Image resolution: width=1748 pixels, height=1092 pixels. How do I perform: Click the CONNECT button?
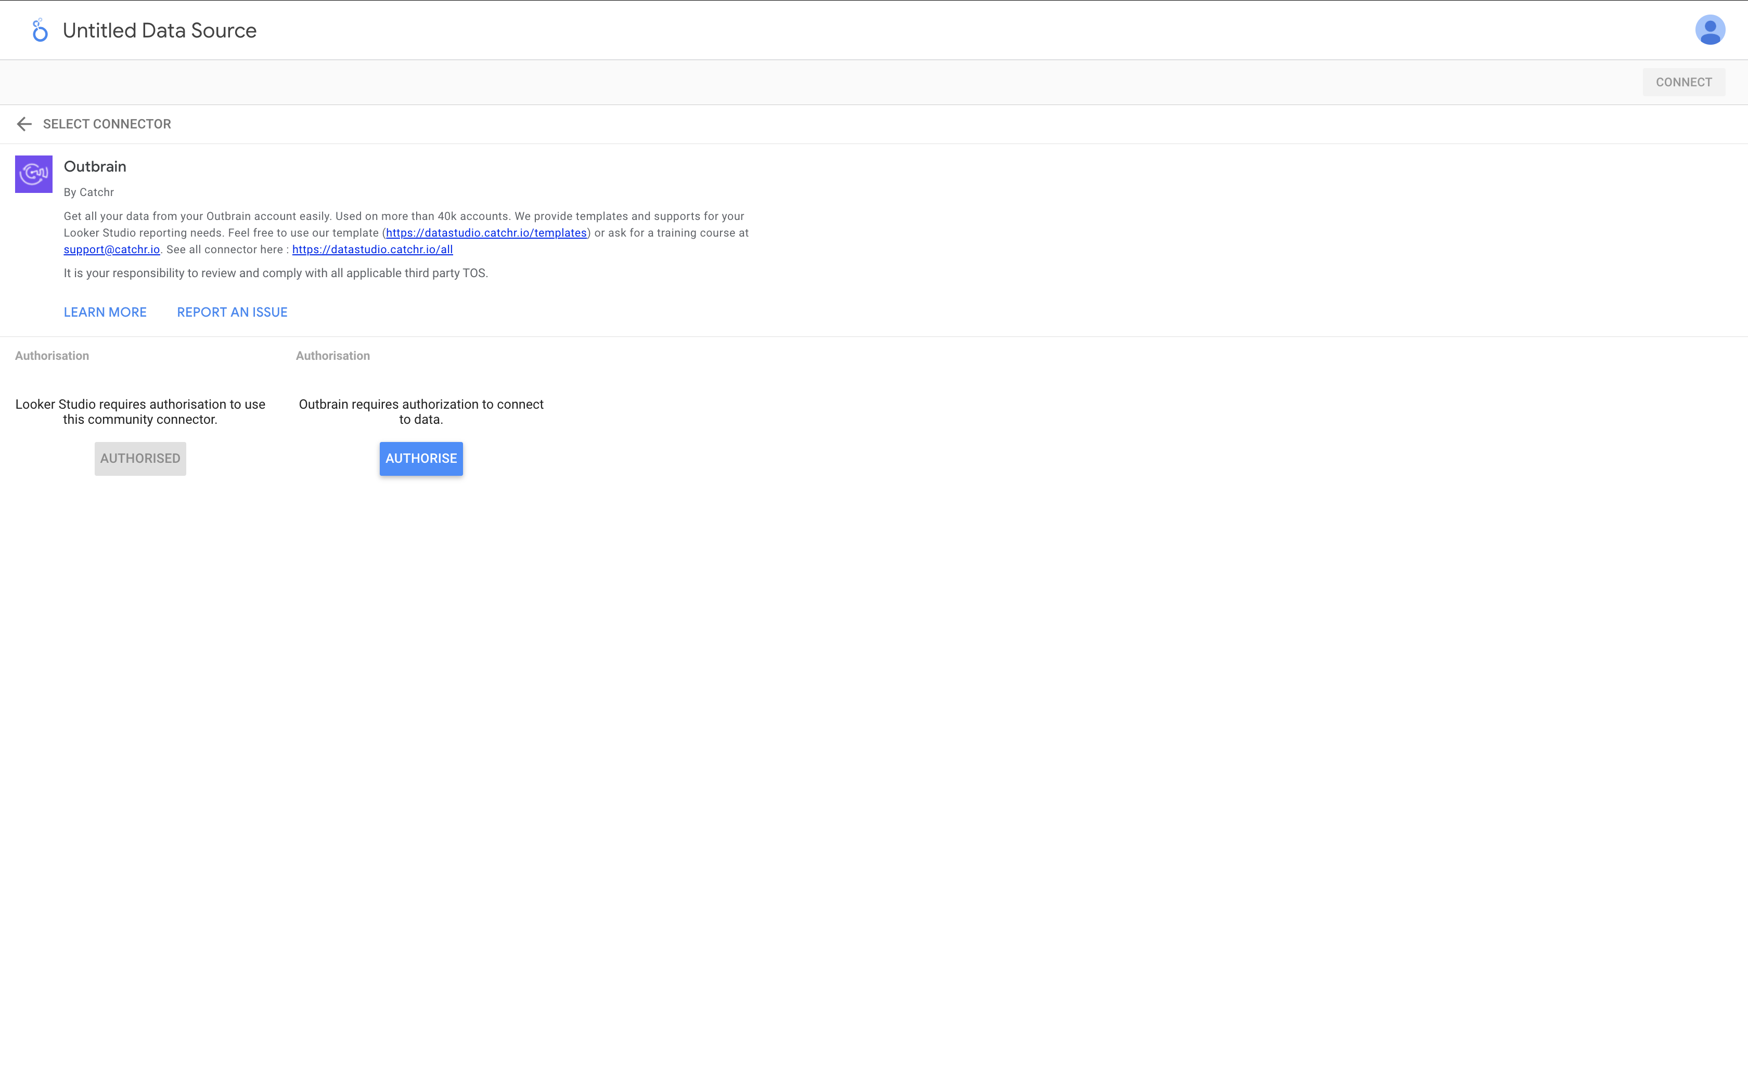click(x=1683, y=82)
